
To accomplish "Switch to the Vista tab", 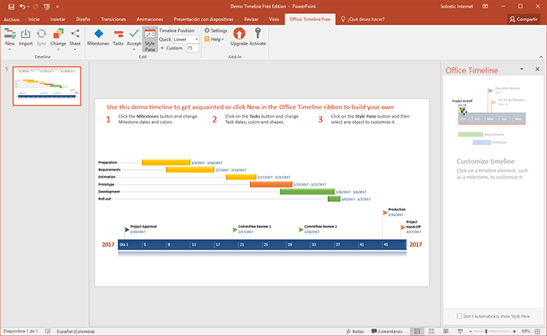I will [x=273, y=19].
